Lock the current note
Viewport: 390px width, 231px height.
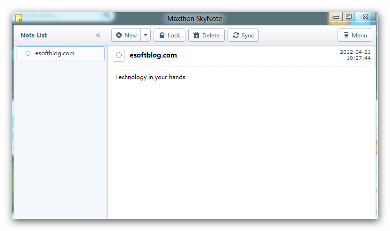click(x=169, y=35)
